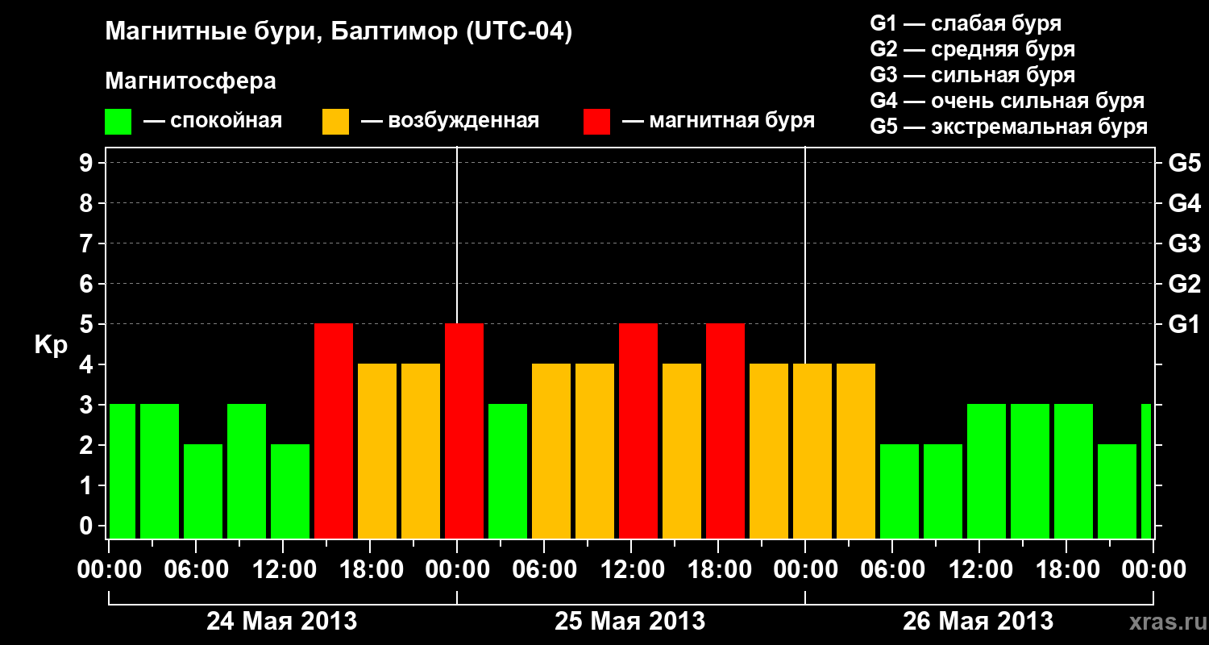The image size is (1209, 645).
Task: Click the legend label '— возбужденная'
Action: (450, 121)
